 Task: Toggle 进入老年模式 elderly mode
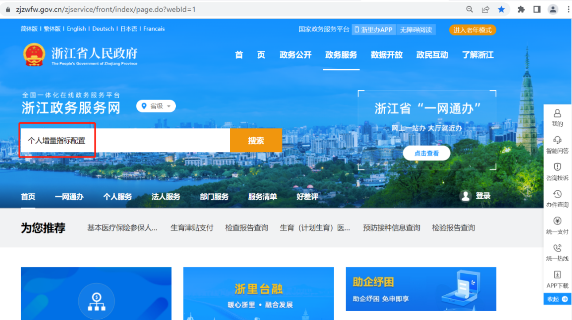coord(472,30)
